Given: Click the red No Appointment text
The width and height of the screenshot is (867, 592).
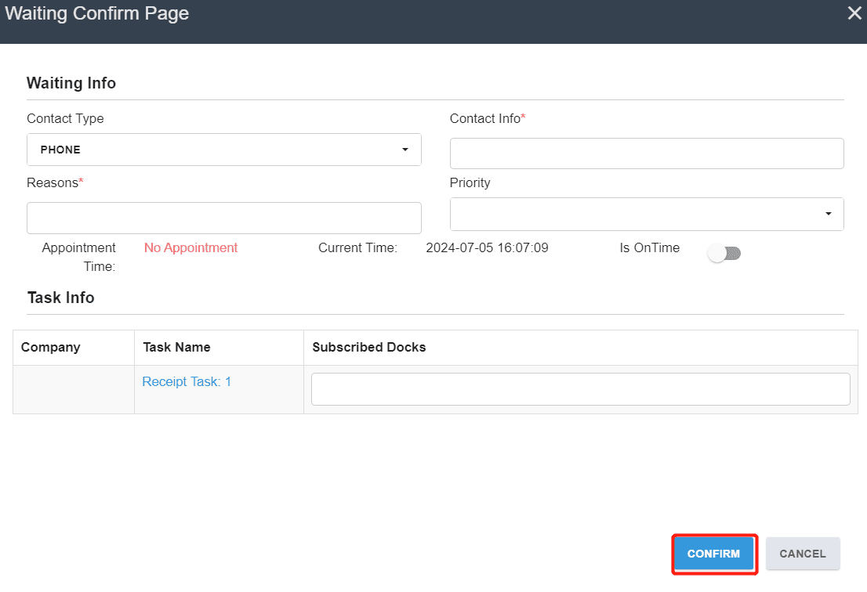Looking at the screenshot, I should pos(190,248).
